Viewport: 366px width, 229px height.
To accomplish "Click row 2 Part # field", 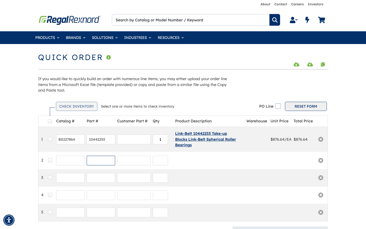I will pos(101,161).
